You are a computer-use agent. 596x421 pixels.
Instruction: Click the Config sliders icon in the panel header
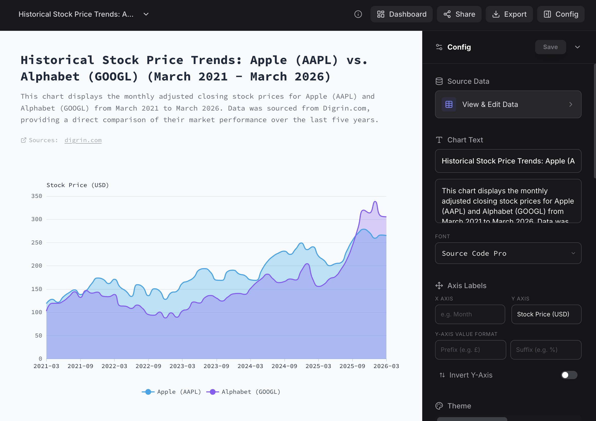[439, 47]
